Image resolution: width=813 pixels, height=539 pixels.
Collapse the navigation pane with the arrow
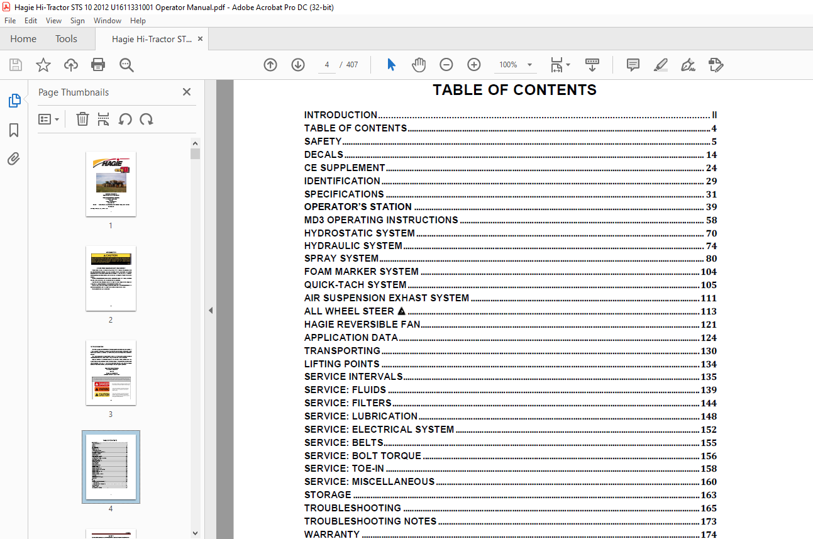pos(211,310)
